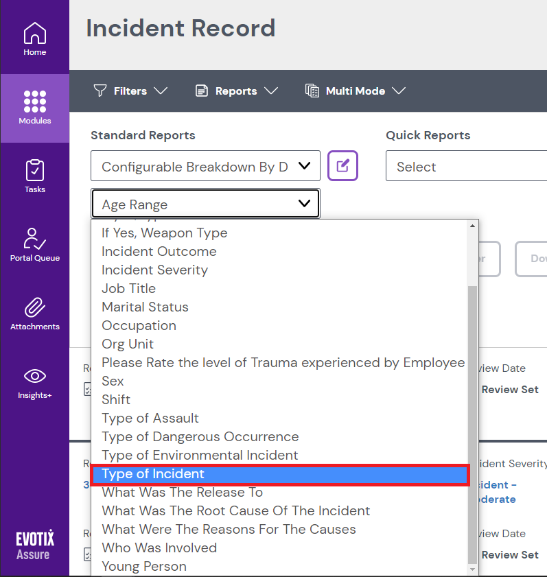547x577 pixels.
Task: Pick Org Unit in the dropdown list
Action: (128, 344)
